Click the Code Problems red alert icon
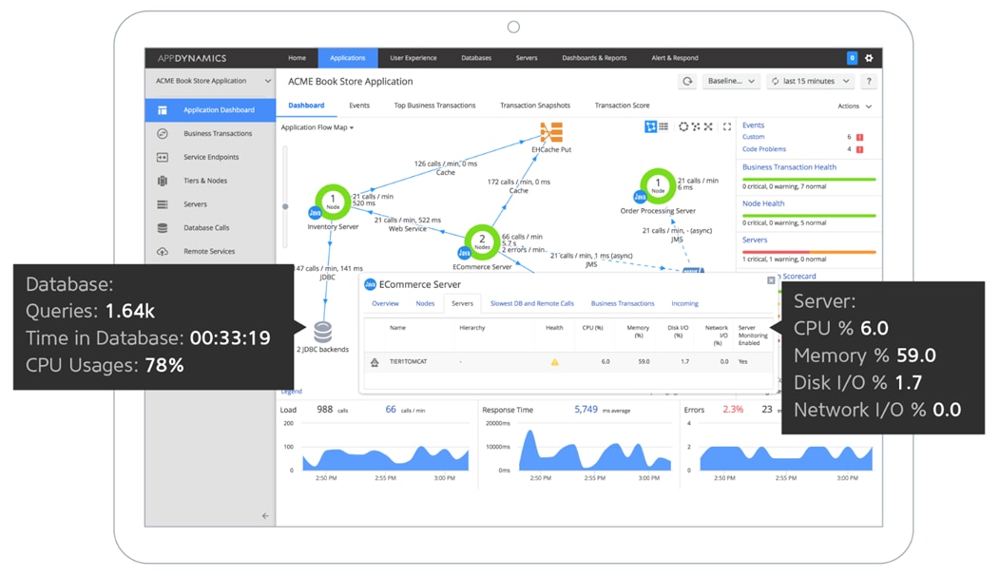1000x577 pixels. point(859,150)
